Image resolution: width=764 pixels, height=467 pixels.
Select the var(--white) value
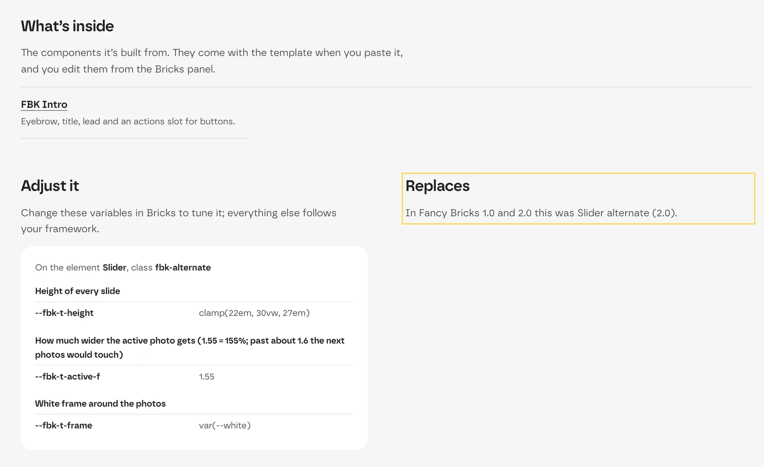pos(224,425)
